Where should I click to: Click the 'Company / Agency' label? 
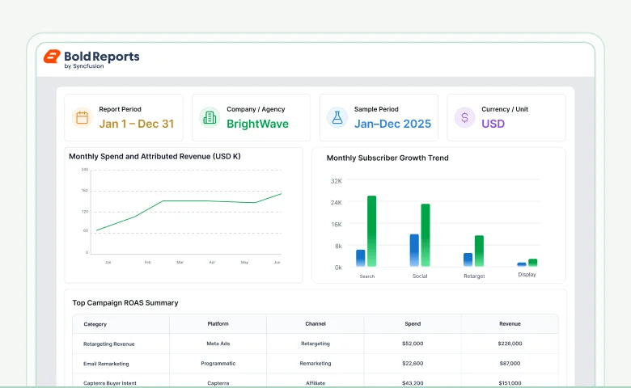point(256,109)
